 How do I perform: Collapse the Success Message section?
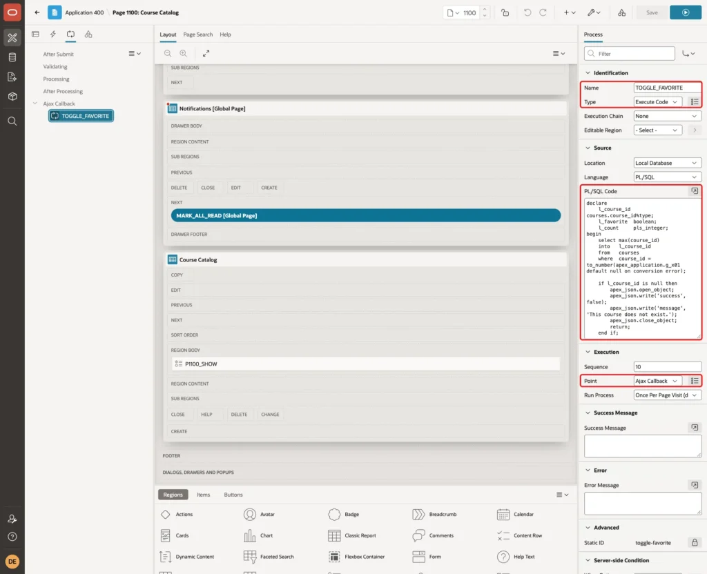tap(588, 413)
